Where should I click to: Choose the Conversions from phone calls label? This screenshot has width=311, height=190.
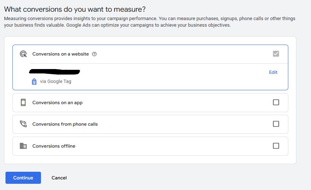[x=65, y=124]
